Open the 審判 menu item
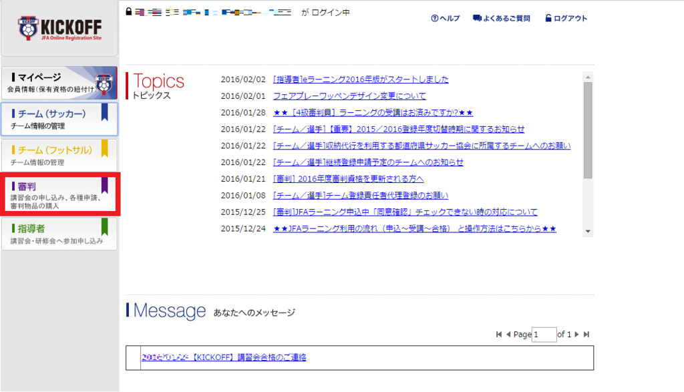The width and height of the screenshot is (684, 392). [59, 194]
